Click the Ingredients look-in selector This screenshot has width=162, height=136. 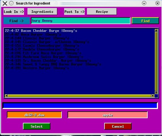(x=42, y=11)
